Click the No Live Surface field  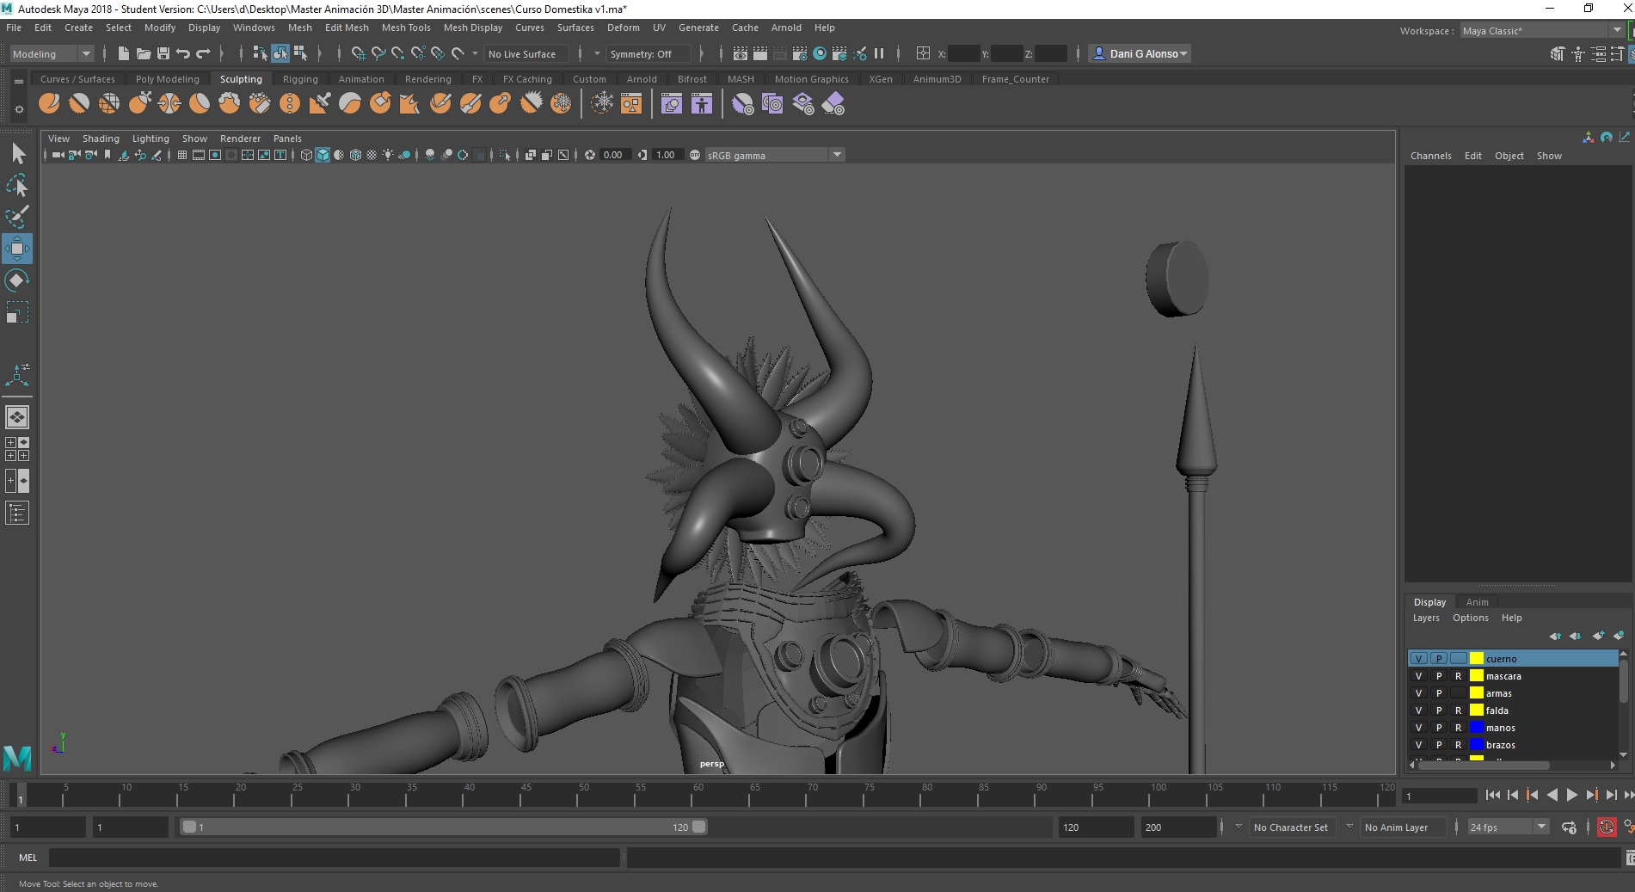click(523, 54)
